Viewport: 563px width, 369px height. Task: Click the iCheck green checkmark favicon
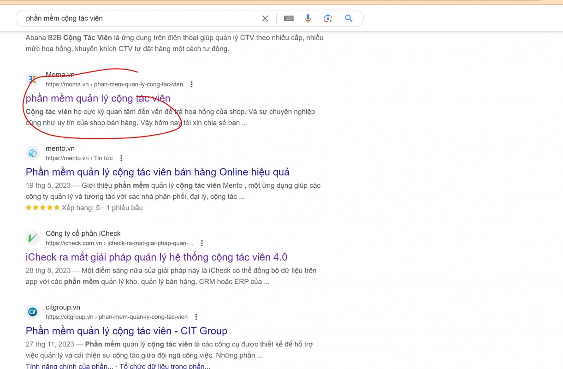(32, 238)
